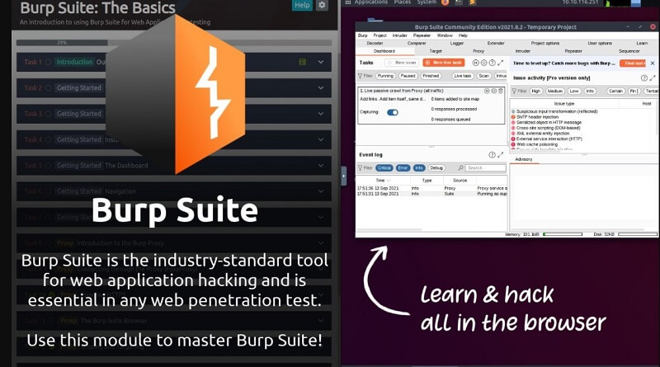Open terminal icon in the top panel

click(x=460, y=2)
